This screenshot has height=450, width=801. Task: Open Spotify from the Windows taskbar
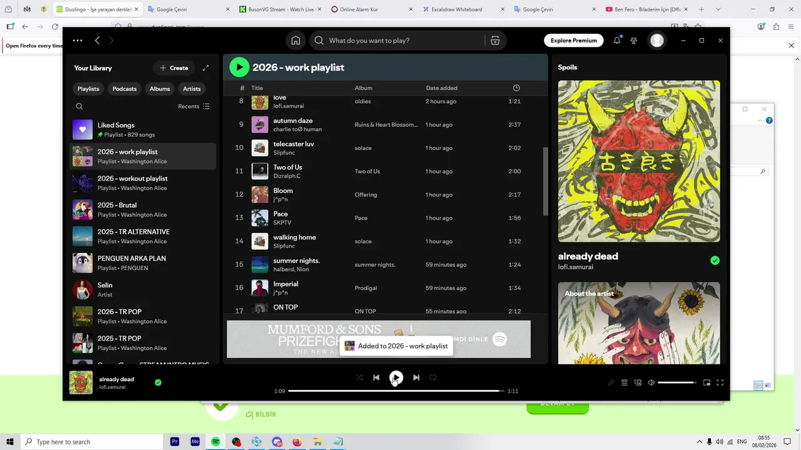tap(216, 442)
